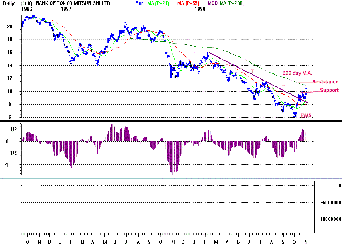
Task: Select the "-1/2" MACD axis label
Action: pyautogui.click(x=12, y=153)
